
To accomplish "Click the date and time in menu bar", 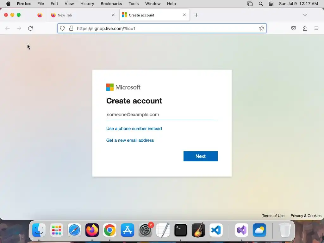I will (298, 4).
